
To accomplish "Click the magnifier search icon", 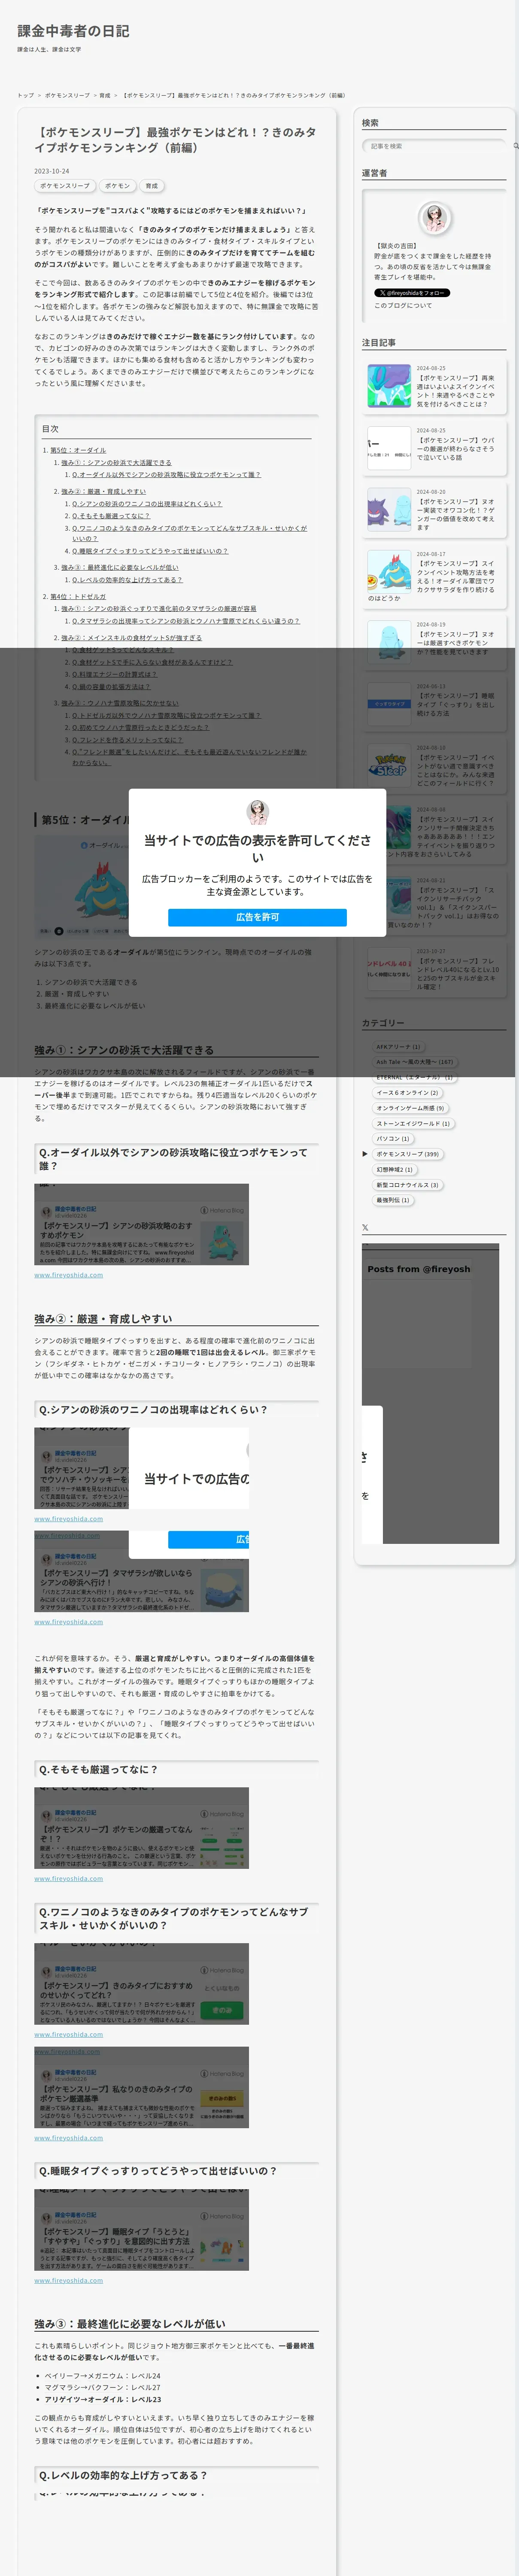I will point(516,146).
